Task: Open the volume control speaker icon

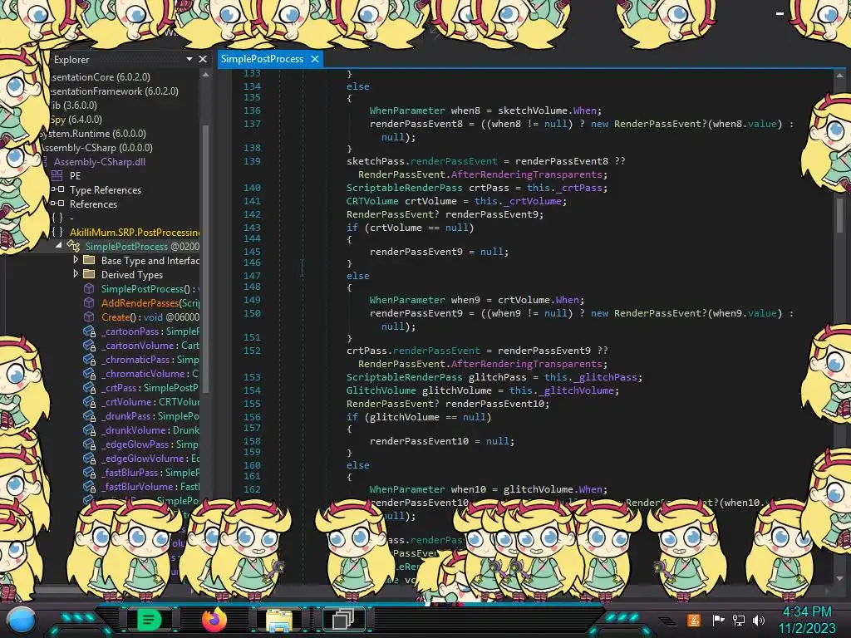Action: 759,620
